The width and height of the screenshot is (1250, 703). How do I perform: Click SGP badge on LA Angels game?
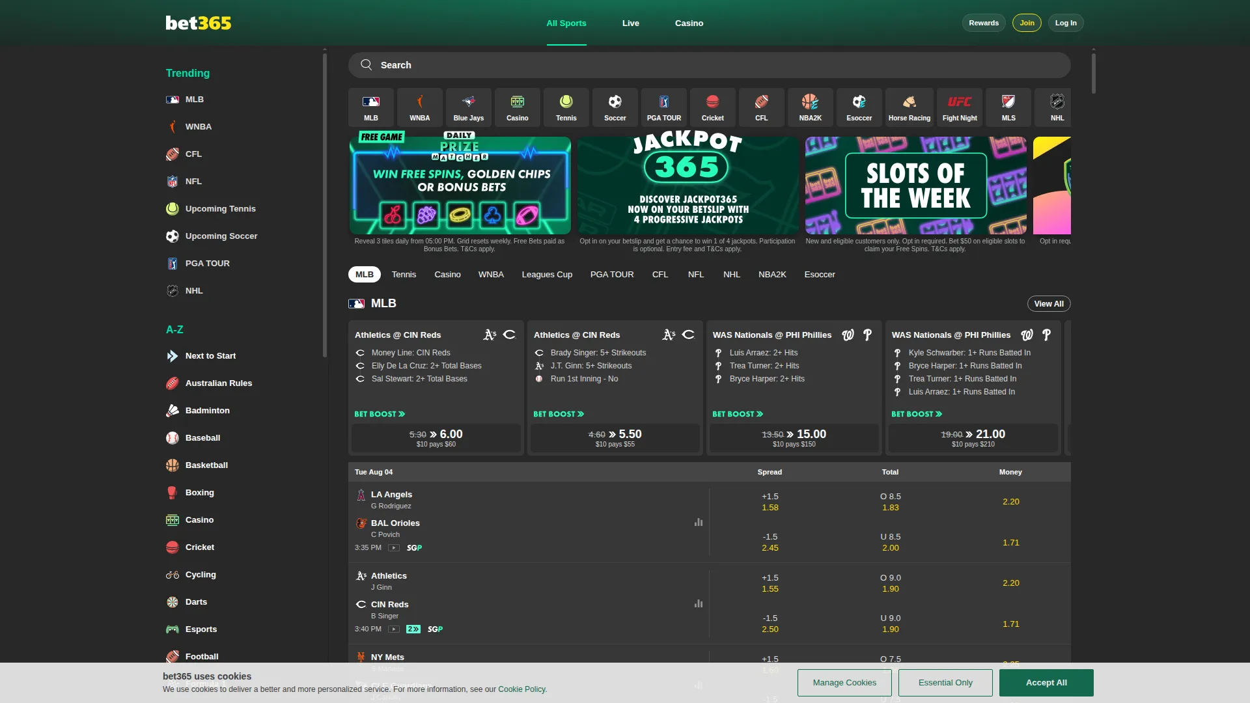point(415,548)
